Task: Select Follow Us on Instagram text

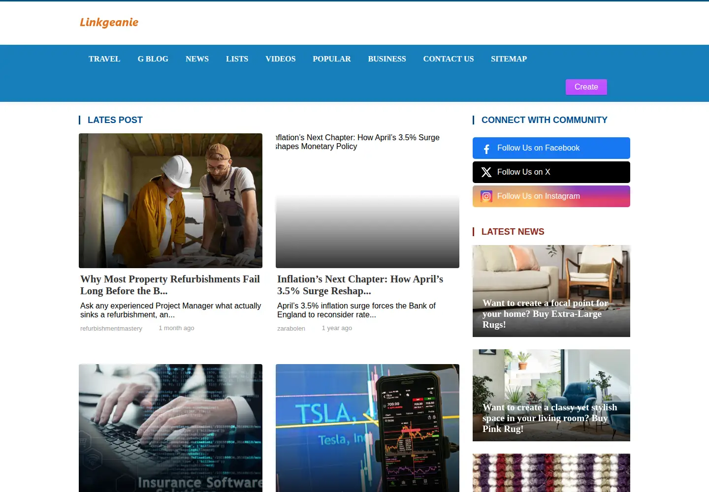Action: pyautogui.click(x=538, y=196)
